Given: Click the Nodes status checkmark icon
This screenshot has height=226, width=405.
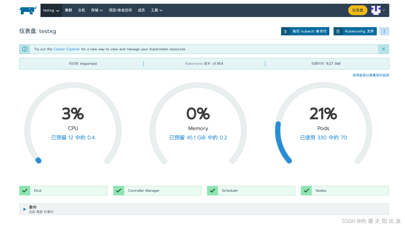Looking at the screenshot, I should pos(306,191).
